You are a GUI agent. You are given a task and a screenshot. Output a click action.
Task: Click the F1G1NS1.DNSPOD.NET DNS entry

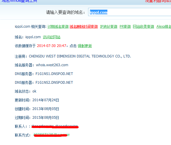pos(54,74)
